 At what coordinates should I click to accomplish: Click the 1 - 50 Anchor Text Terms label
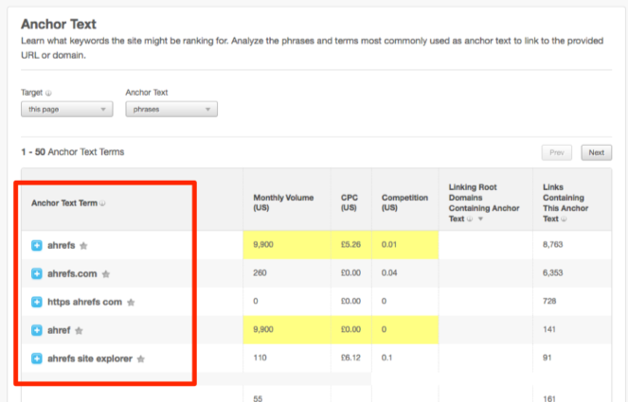tap(73, 152)
